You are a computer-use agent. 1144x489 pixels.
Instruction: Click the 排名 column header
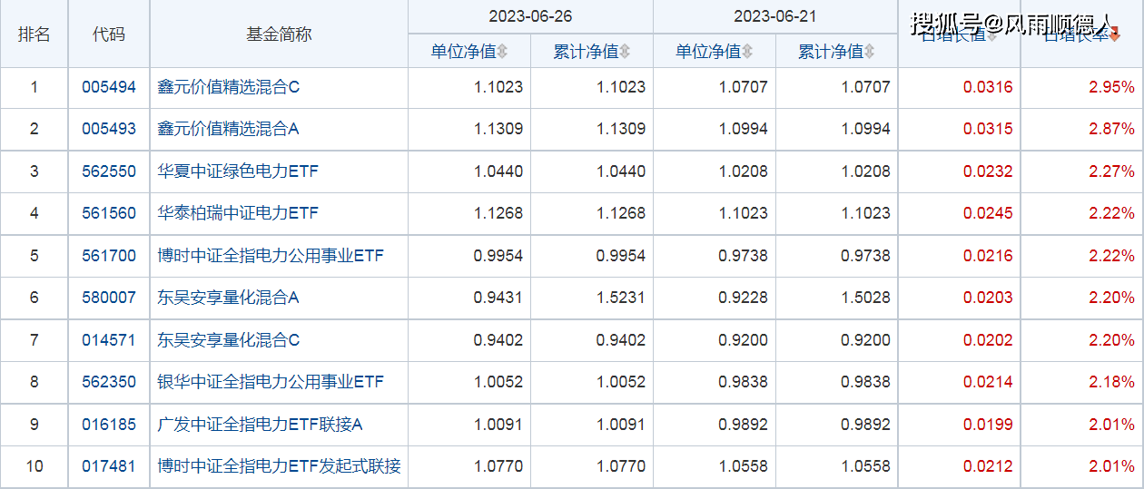point(35,34)
